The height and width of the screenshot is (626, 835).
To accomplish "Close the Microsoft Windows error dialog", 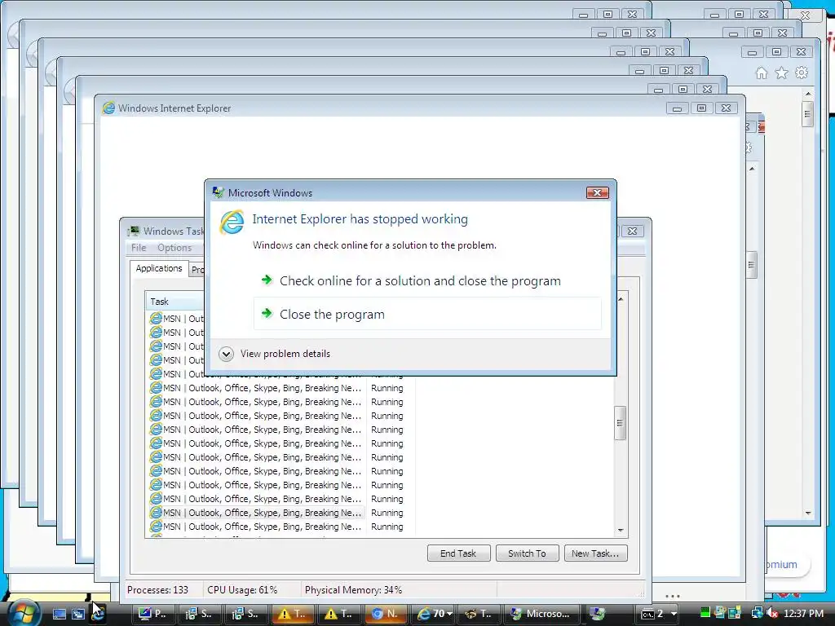I will (597, 192).
